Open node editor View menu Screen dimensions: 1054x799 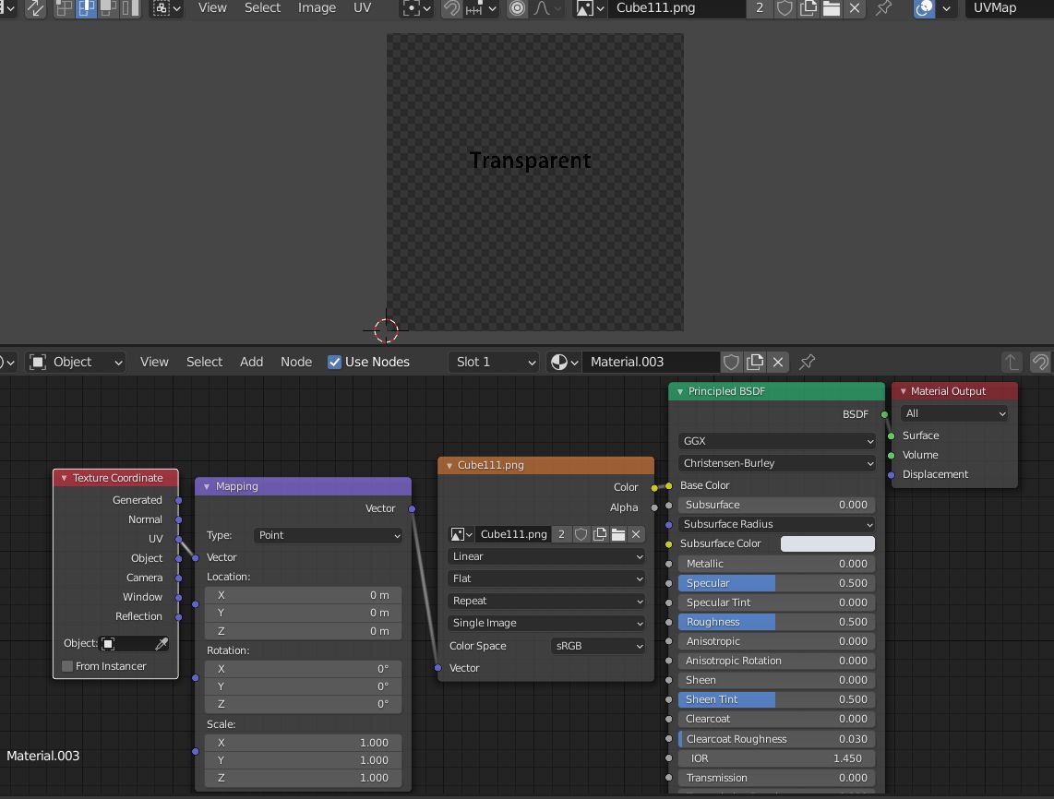coord(154,362)
